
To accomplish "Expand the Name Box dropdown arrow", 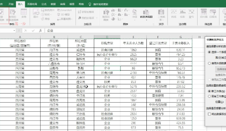I will click(14, 31).
